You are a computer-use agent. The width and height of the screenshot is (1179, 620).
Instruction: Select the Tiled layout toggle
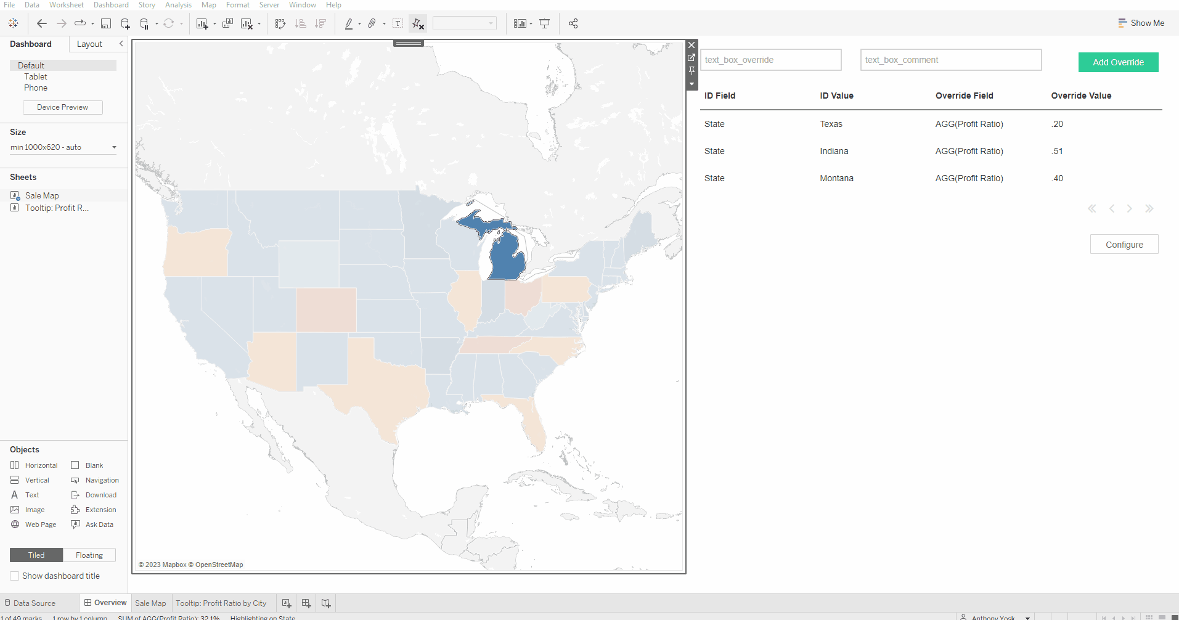[36, 555]
